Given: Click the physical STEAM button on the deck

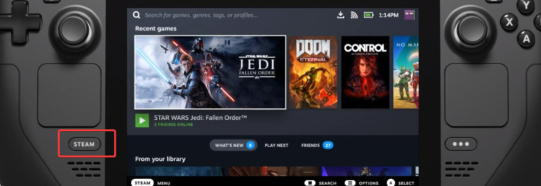Looking at the screenshot, I should coord(84,144).
